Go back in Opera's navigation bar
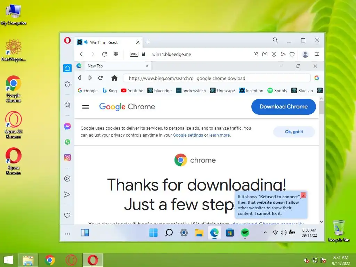Screen dimensions: 356x267 tap(81, 54)
